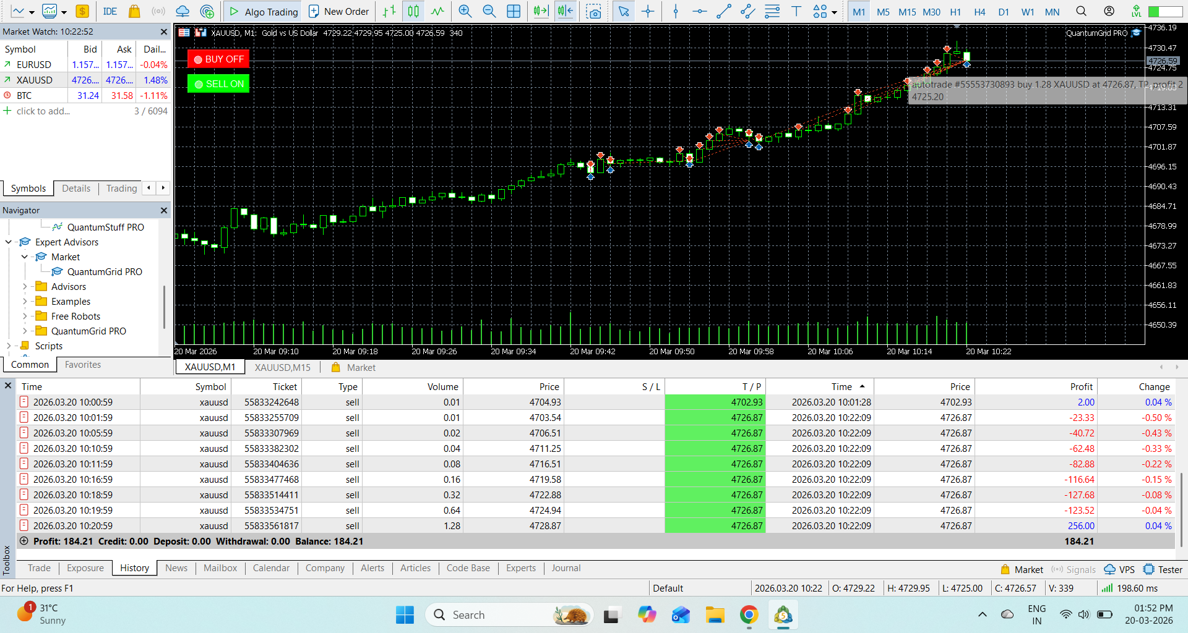Switch to the XAUUSD,M15 chart tab
Screen dimensions: 1188x633
[283, 367]
